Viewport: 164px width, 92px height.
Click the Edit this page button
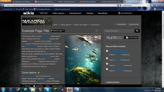click(x=58, y=31)
